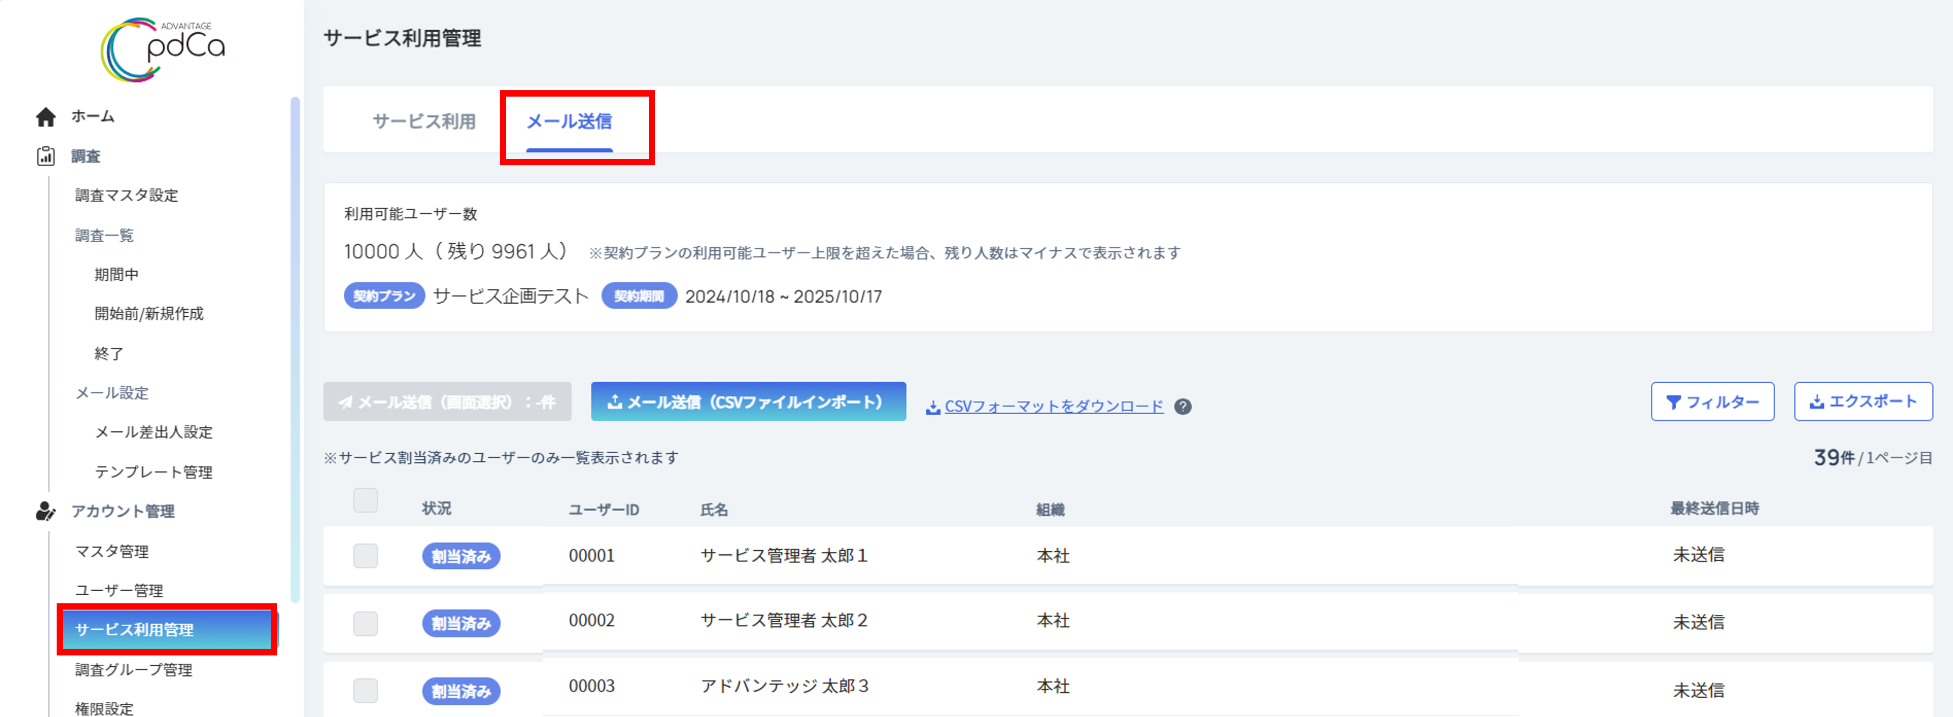
Task: Click the 契約プラン badge
Action: [384, 296]
